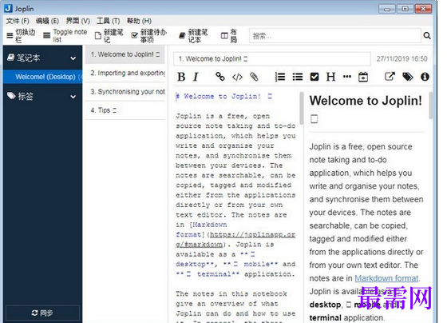The height and width of the screenshot is (323, 447).
Task: Create a new to-do with 新建待办事项
Action: (148, 36)
